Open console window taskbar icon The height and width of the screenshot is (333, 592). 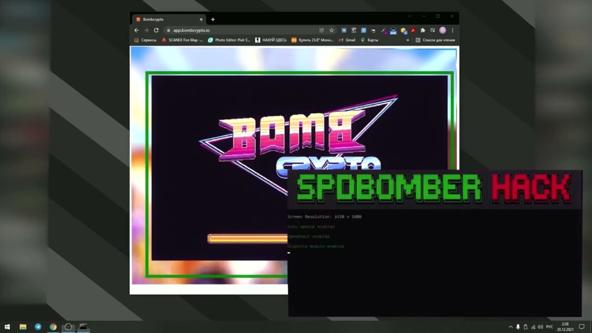point(83,327)
